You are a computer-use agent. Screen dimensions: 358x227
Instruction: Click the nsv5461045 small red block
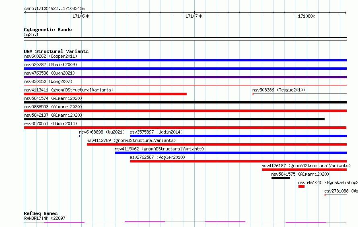(301, 187)
